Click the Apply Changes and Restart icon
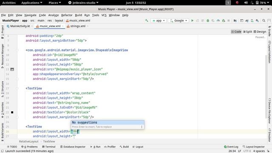 pos(197,20)
